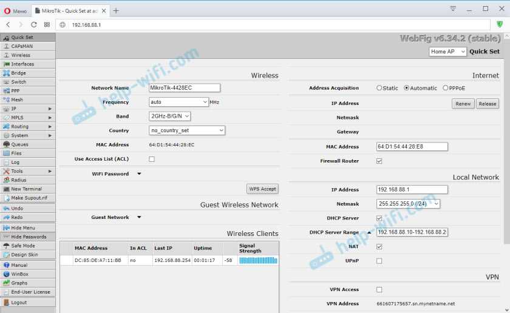The height and width of the screenshot is (313, 510).
Task: Toggle the UPnP checkbox
Action: coord(379,261)
